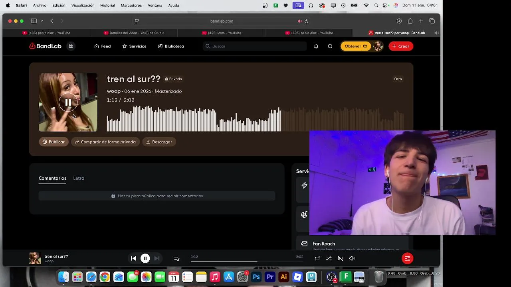The height and width of the screenshot is (287, 511).
Task: Open a new Safari tab
Action: (421, 21)
